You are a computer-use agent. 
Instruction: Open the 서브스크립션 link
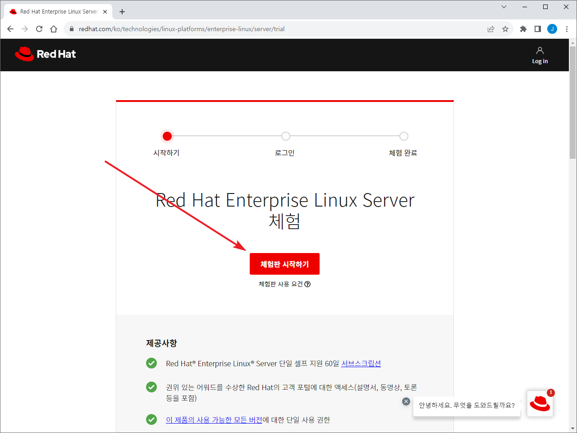point(361,364)
